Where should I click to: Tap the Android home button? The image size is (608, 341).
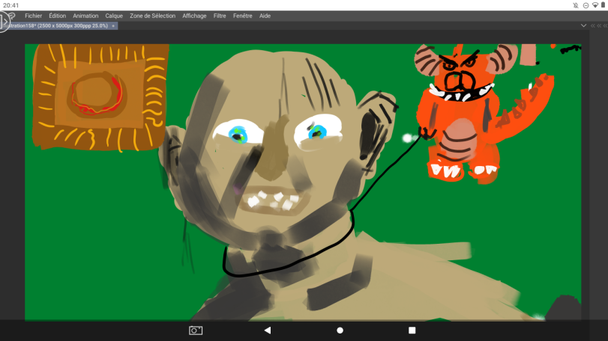[x=340, y=331]
